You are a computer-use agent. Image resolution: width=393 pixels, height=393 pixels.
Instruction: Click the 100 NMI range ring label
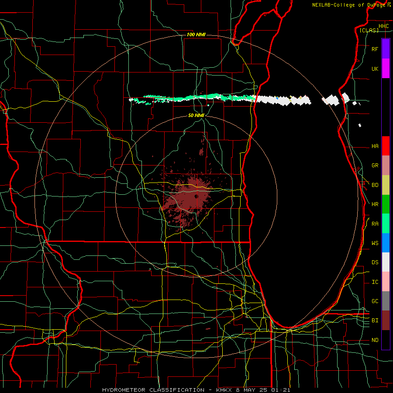click(196, 34)
